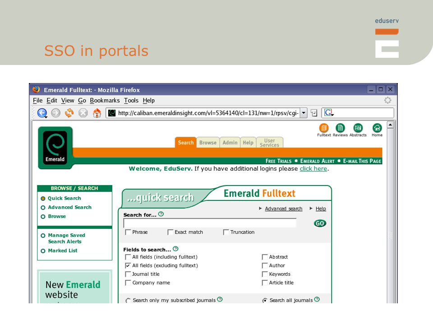433x325 pixels.
Task: Switch to the User Services tab
Action: (270, 143)
